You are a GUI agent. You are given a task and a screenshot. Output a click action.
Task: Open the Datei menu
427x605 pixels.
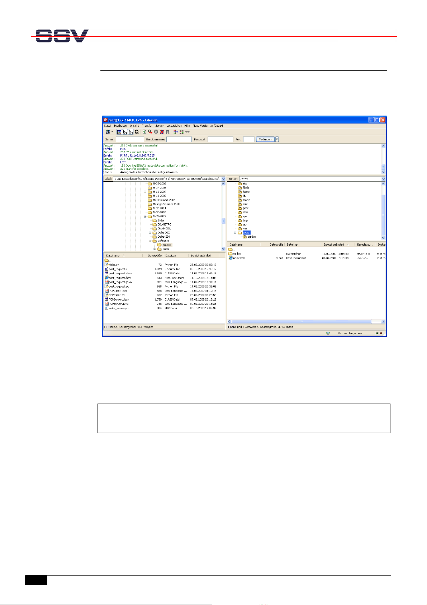click(x=108, y=126)
